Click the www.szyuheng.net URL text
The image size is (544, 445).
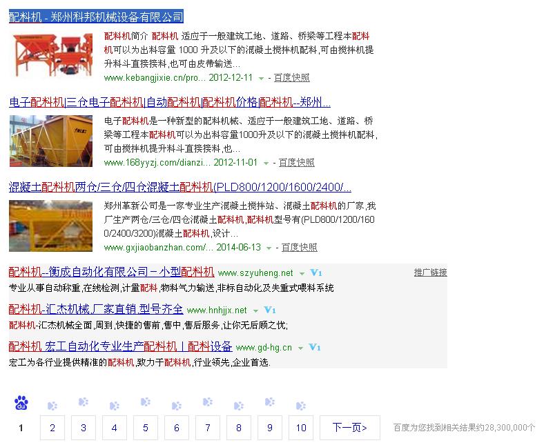click(255, 273)
